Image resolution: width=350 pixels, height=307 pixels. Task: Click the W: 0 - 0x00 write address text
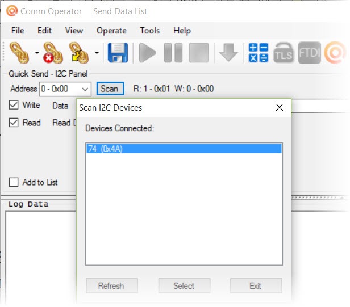pyautogui.click(x=194, y=89)
